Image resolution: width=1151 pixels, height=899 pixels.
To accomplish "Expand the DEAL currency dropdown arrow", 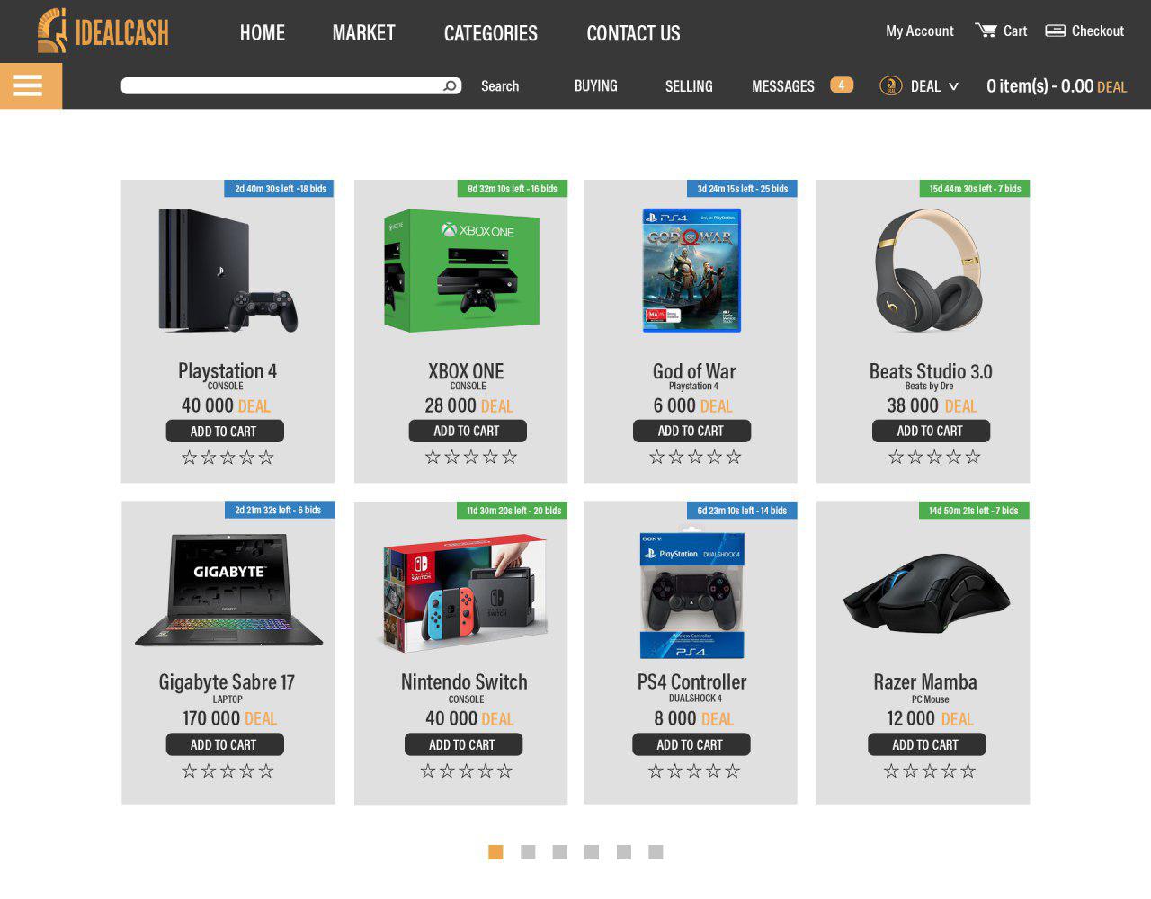I will [953, 86].
